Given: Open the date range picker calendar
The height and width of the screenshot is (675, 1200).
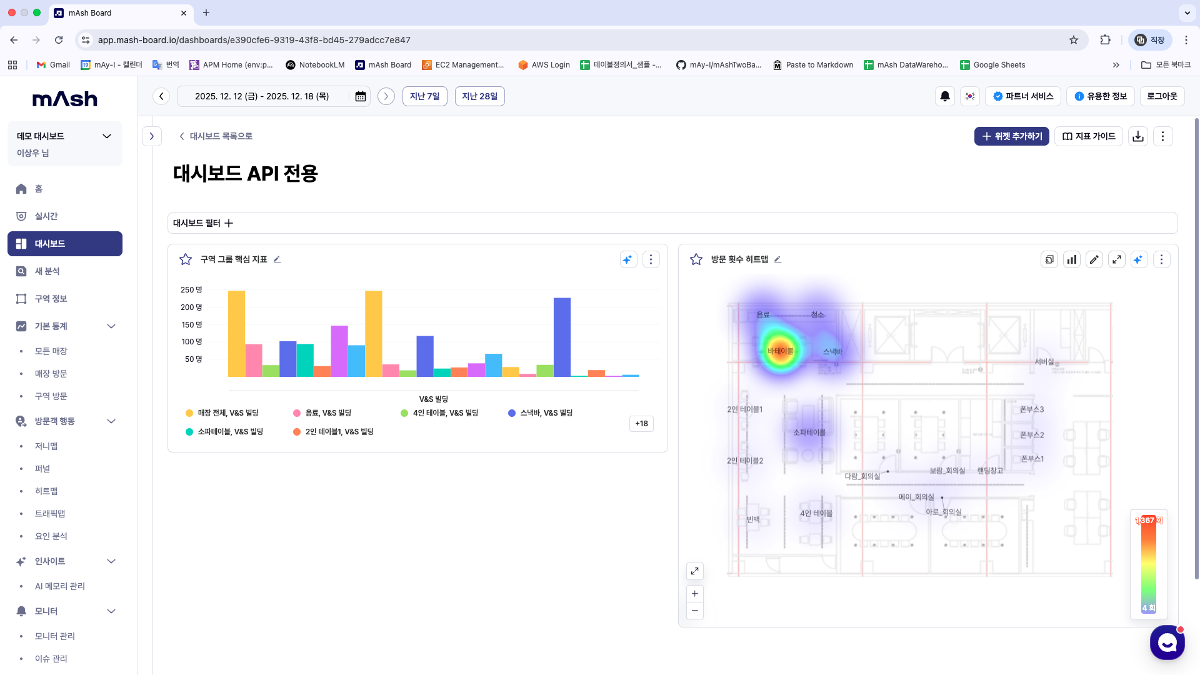Looking at the screenshot, I should [x=360, y=96].
